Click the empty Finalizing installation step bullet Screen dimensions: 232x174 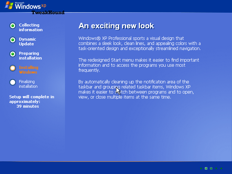[13, 82]
